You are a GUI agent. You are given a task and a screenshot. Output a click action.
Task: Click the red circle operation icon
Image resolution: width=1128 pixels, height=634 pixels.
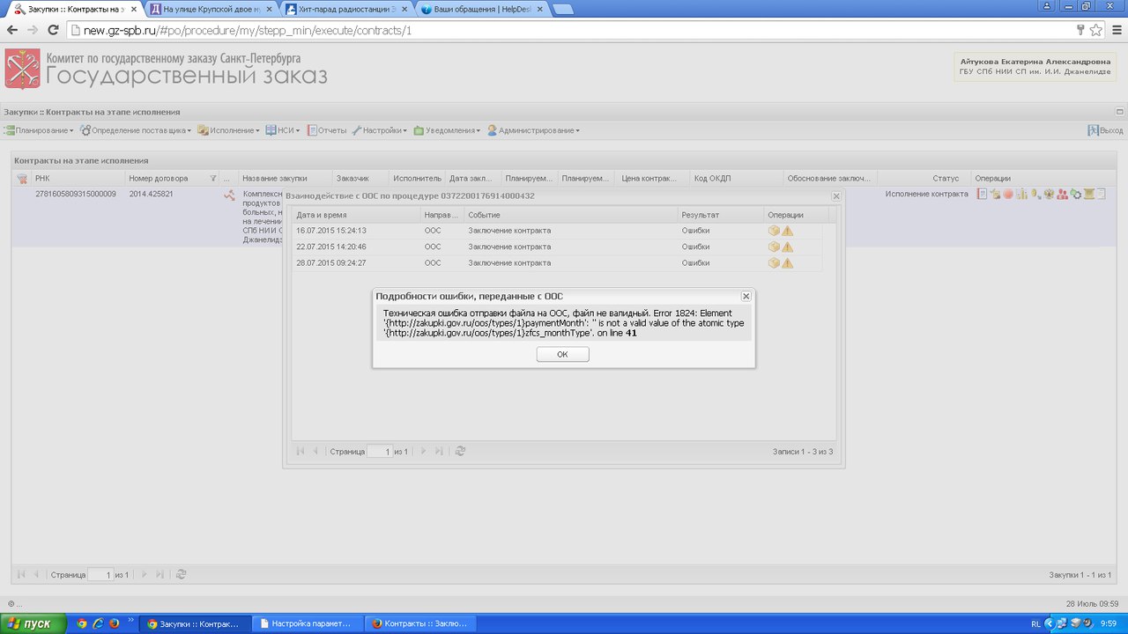click(x=1008, y=194)
